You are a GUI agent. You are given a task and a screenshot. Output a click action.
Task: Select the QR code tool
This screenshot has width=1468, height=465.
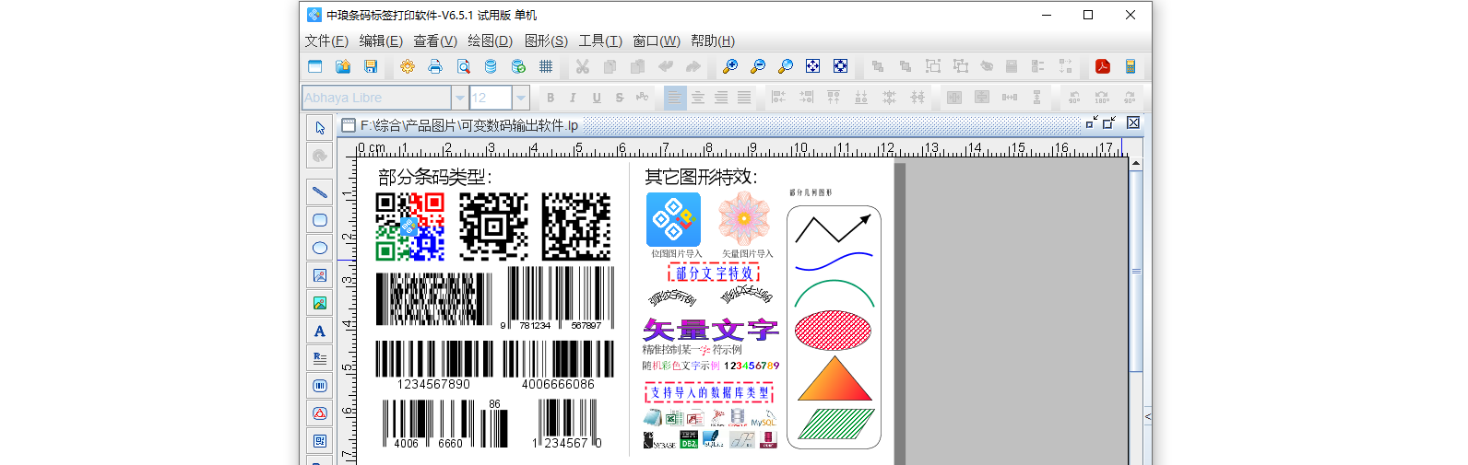320,441
